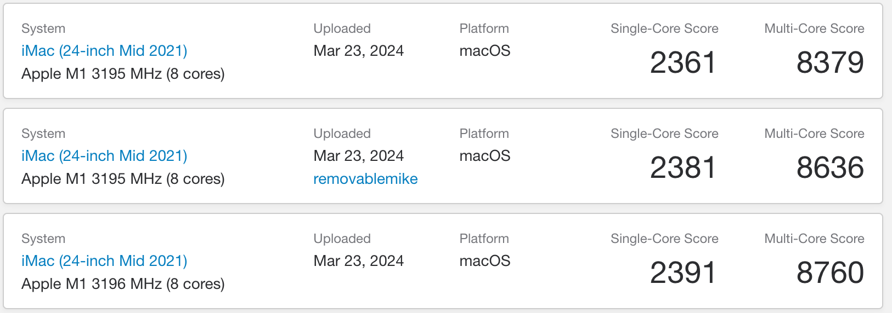Click the single-core score 2391
The width and height of the screenshot is (892, 313).
(x=683, y=273)
